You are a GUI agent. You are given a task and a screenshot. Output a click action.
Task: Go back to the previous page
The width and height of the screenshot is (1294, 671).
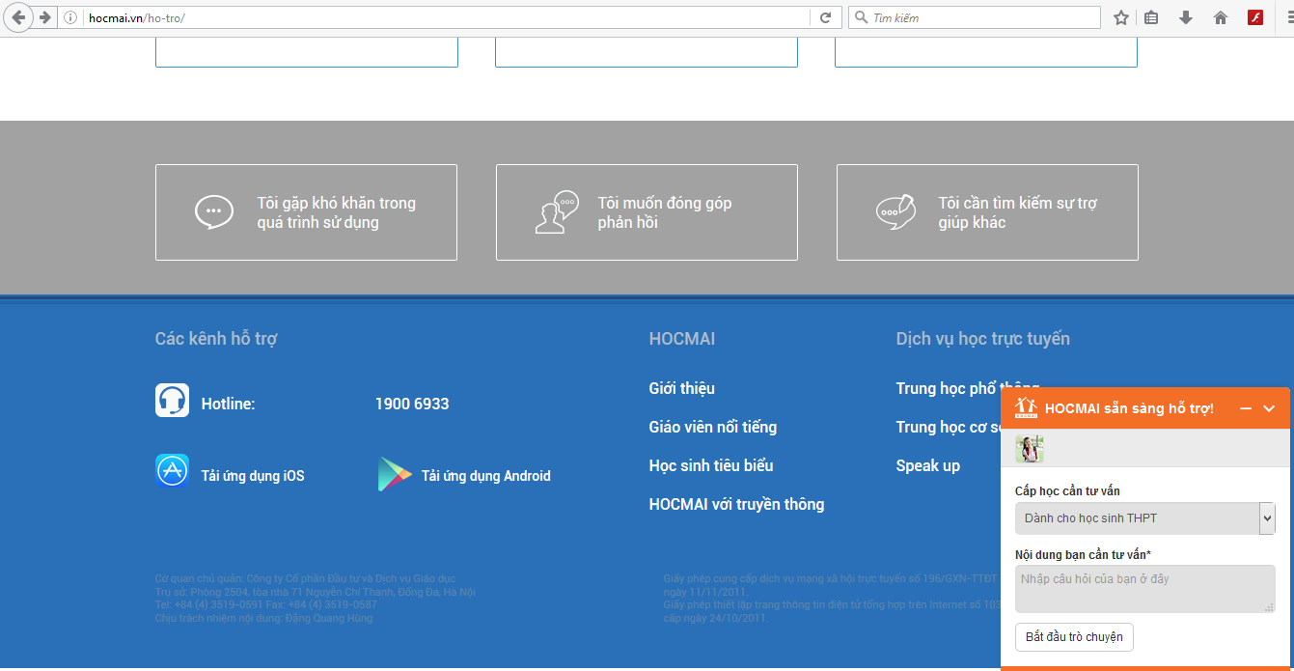pos(18,17)
